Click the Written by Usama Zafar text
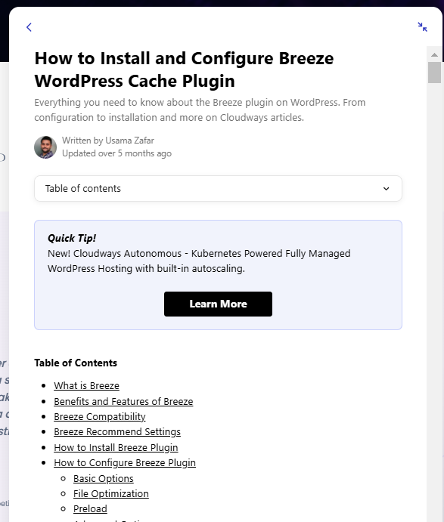The image size is (444, 522). click(108, 141)
